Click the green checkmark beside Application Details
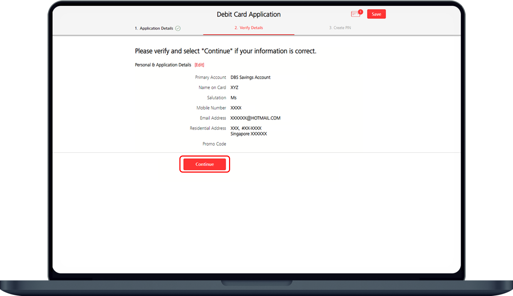 pyautogui.click(x=178, y=28)
